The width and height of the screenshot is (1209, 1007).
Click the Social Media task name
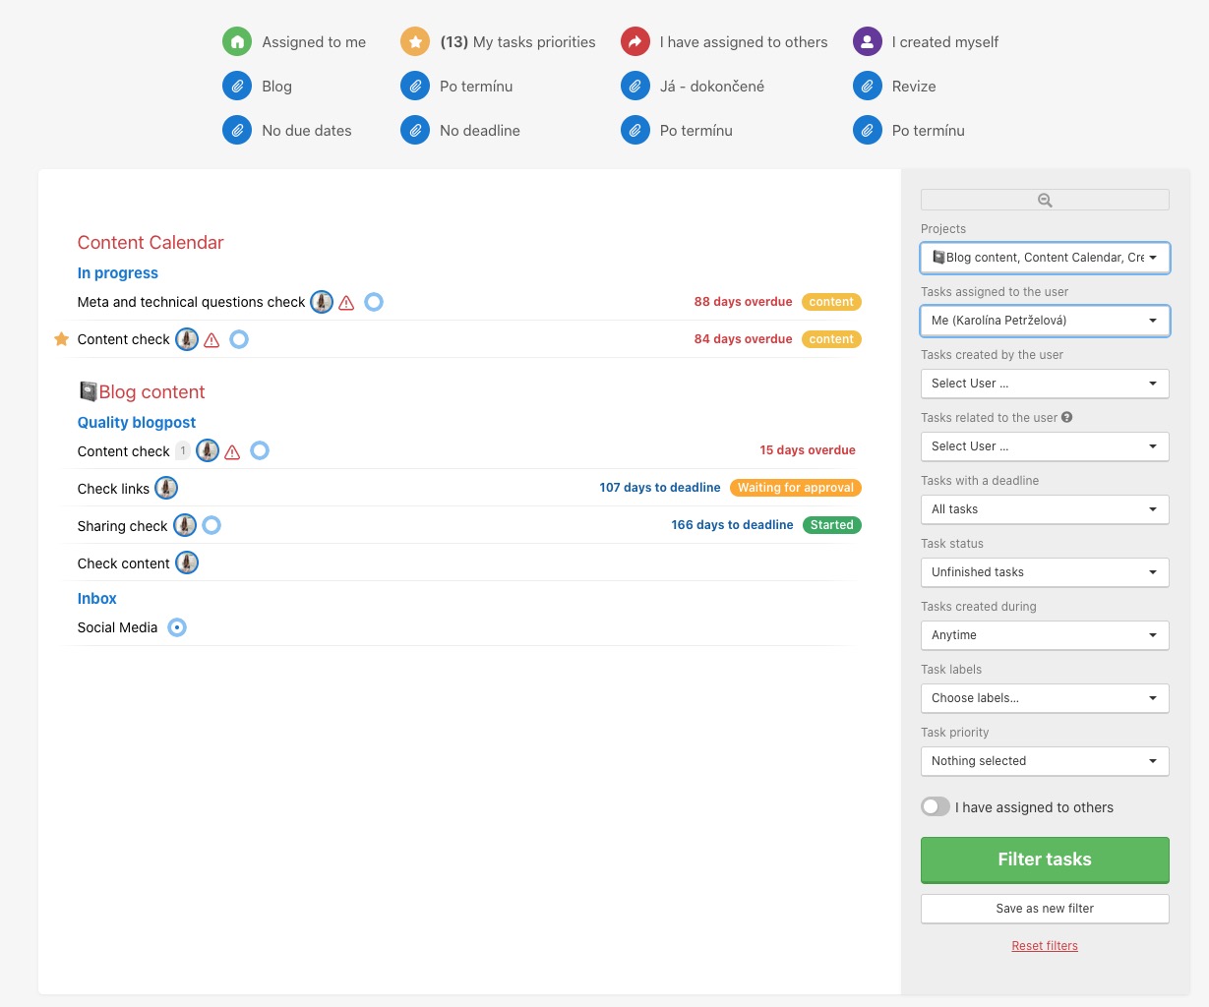point(117,627)
